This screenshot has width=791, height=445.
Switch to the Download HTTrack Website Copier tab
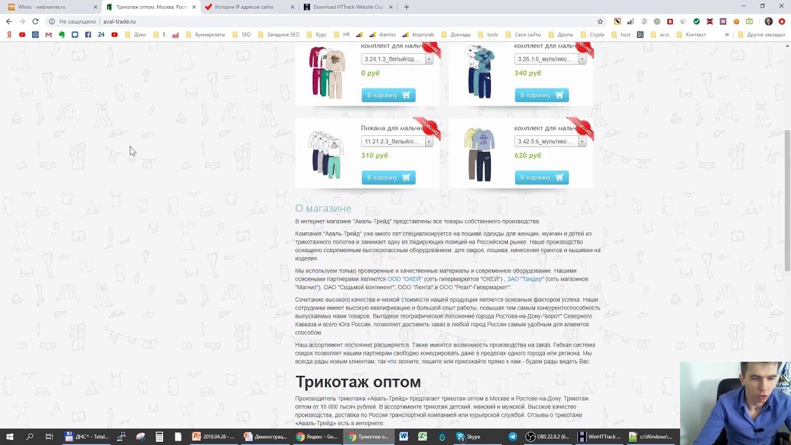pos(348,7)
